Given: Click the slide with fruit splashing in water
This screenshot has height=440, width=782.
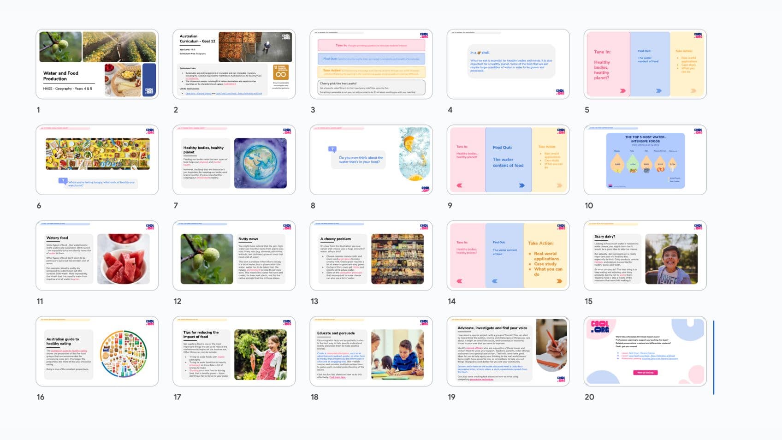Looking at the screenshot, I should (x=371, y=160).
